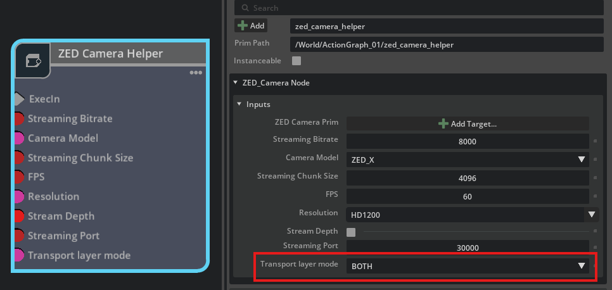The height and width of the screenshot is (290, 612).
Task: Click the Resolution port connector
Action: coord(19,197)
